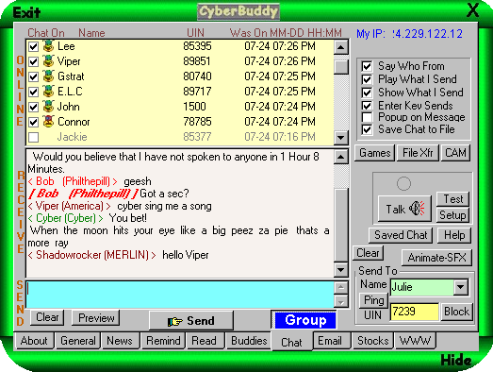Viewport: 493px width, 372px height.
Task: Select the Chat tab
Action: coord(291,342)
